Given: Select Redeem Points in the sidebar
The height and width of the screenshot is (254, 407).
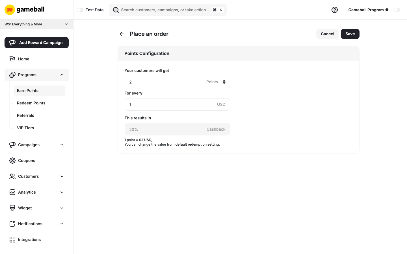Looking at the screenshot, I should coord(31,103).
